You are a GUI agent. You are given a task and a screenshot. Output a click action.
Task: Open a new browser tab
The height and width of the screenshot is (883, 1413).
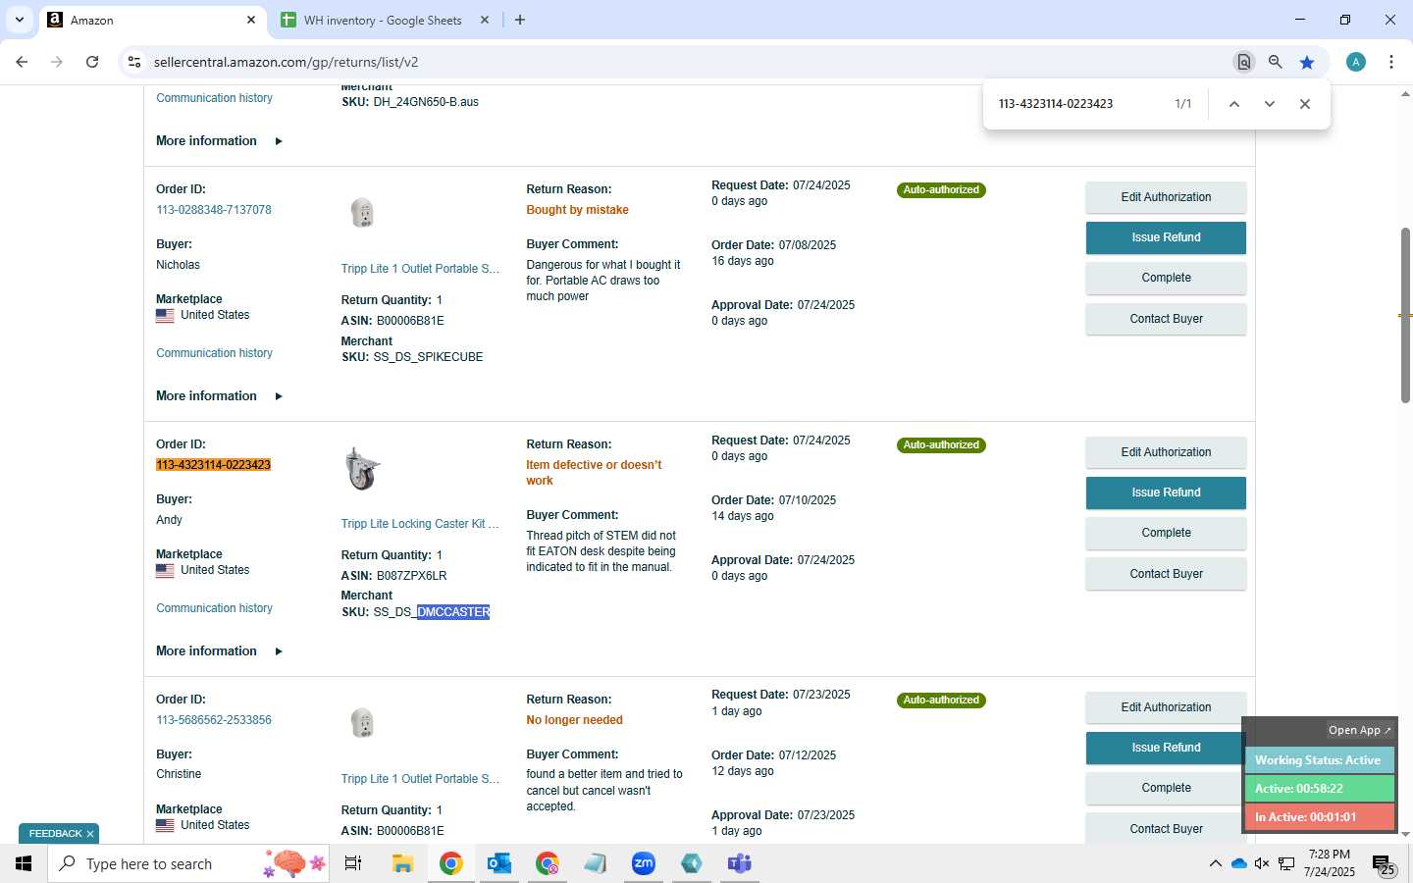(520, 20)
